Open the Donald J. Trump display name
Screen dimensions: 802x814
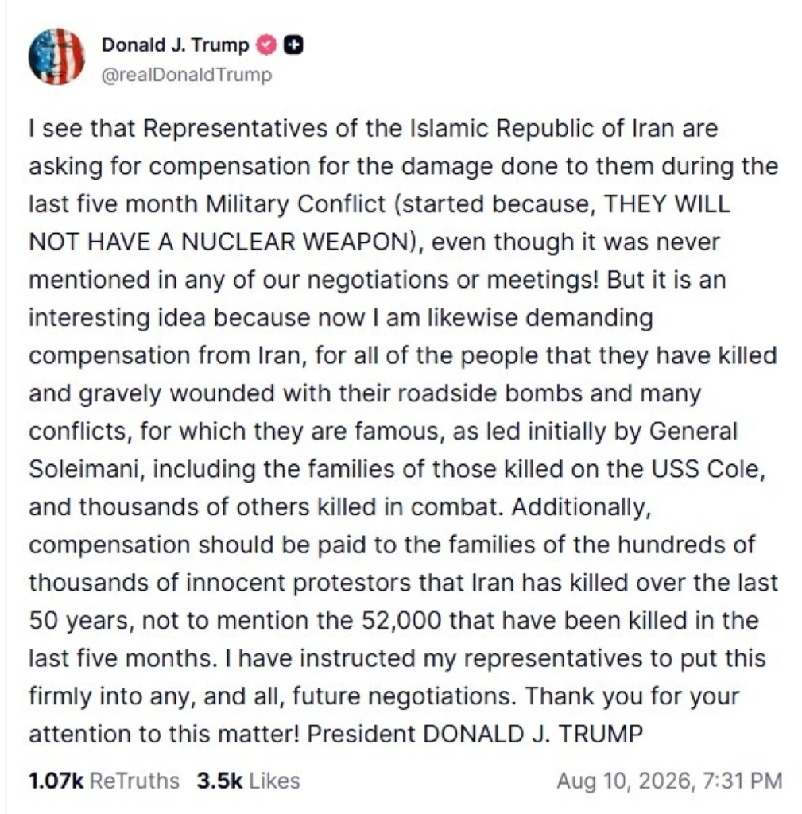175,45
